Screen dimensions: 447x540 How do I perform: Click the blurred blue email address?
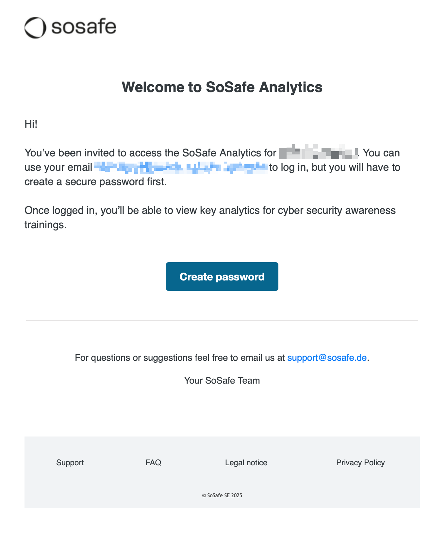coord(181,167)
